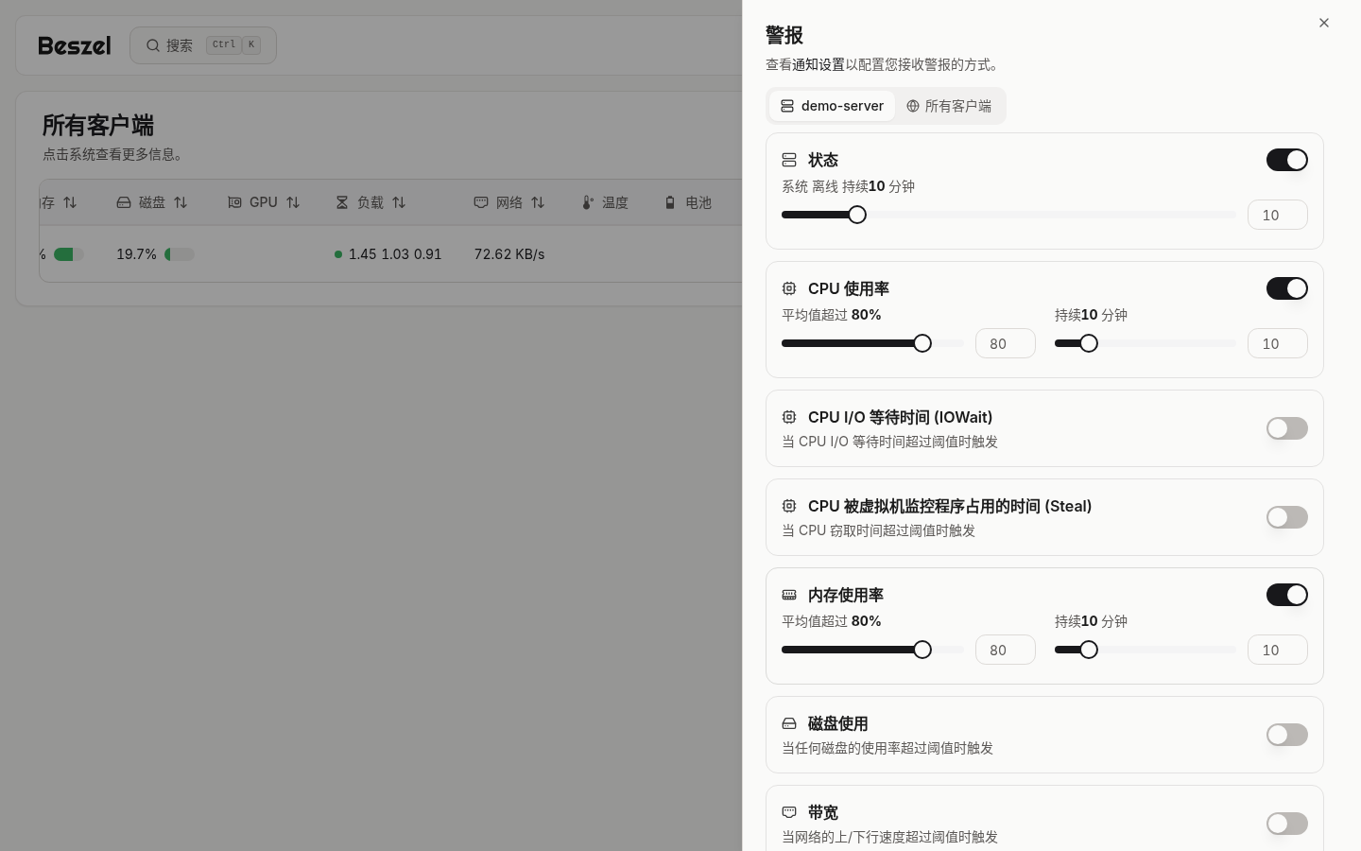Click the 72.62 KB/s network value
The image size is (1361, 851).
[509, 254]
